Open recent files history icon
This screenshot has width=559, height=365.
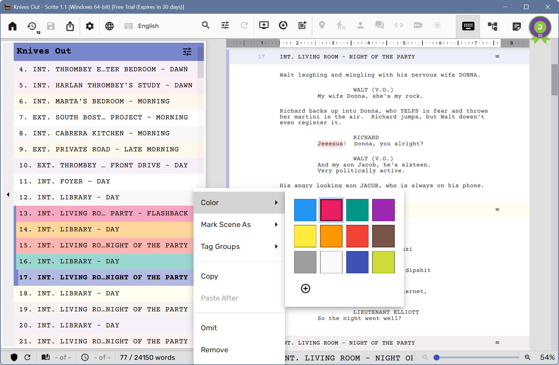click(x=32, y=26)
